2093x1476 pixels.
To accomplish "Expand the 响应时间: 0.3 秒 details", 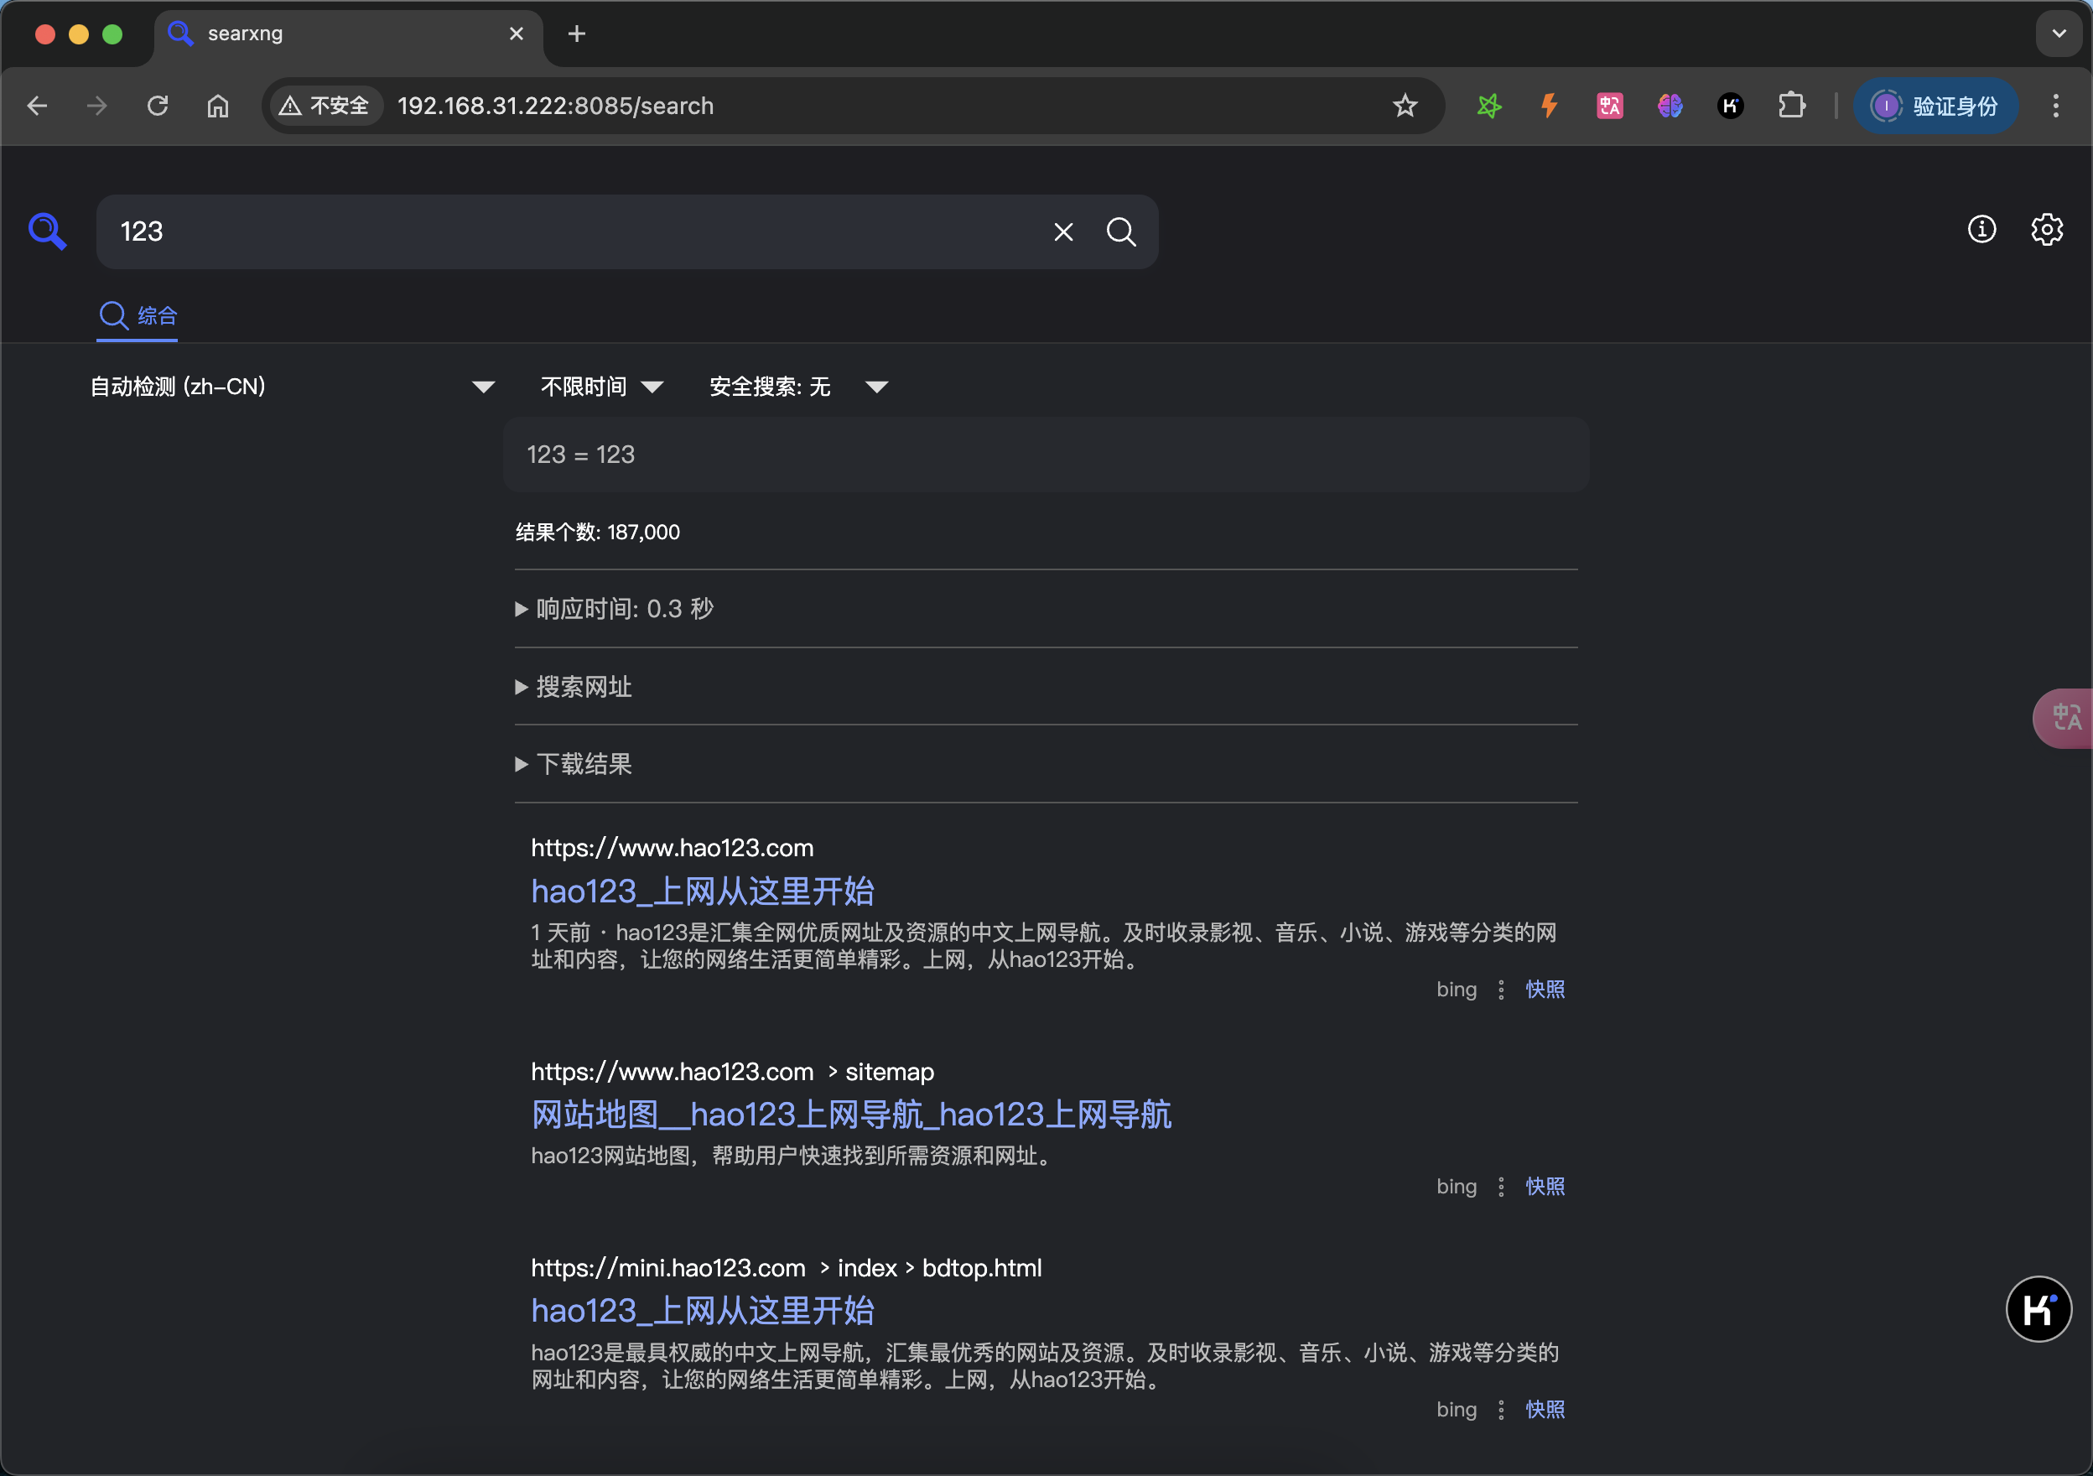I will pyautogui.click(x=615, y=608).
